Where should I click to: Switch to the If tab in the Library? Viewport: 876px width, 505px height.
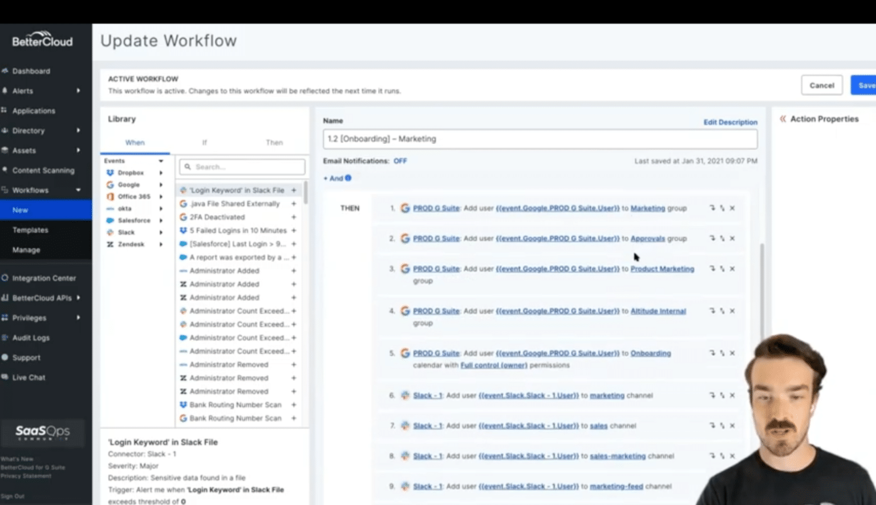coord(204,142)
